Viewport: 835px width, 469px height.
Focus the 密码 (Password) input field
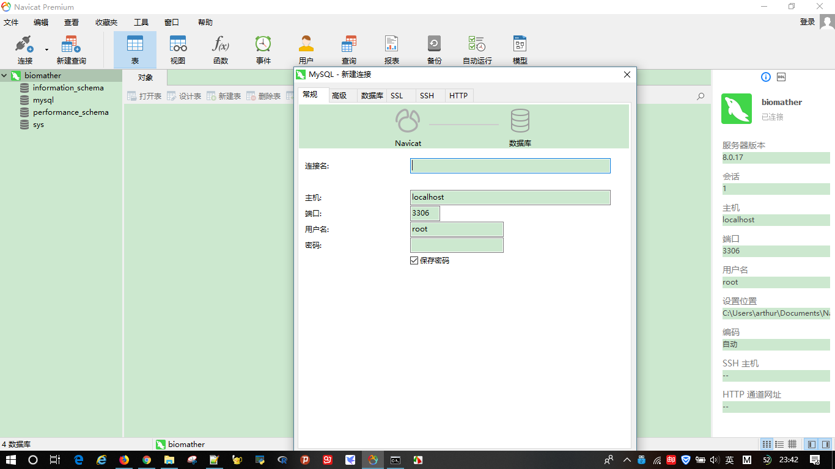point(457,245)
